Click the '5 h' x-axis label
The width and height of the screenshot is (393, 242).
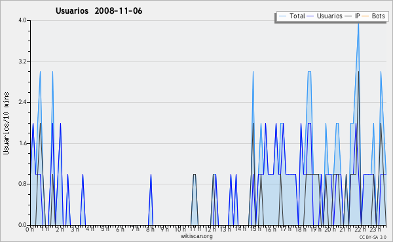pos(105,229)
